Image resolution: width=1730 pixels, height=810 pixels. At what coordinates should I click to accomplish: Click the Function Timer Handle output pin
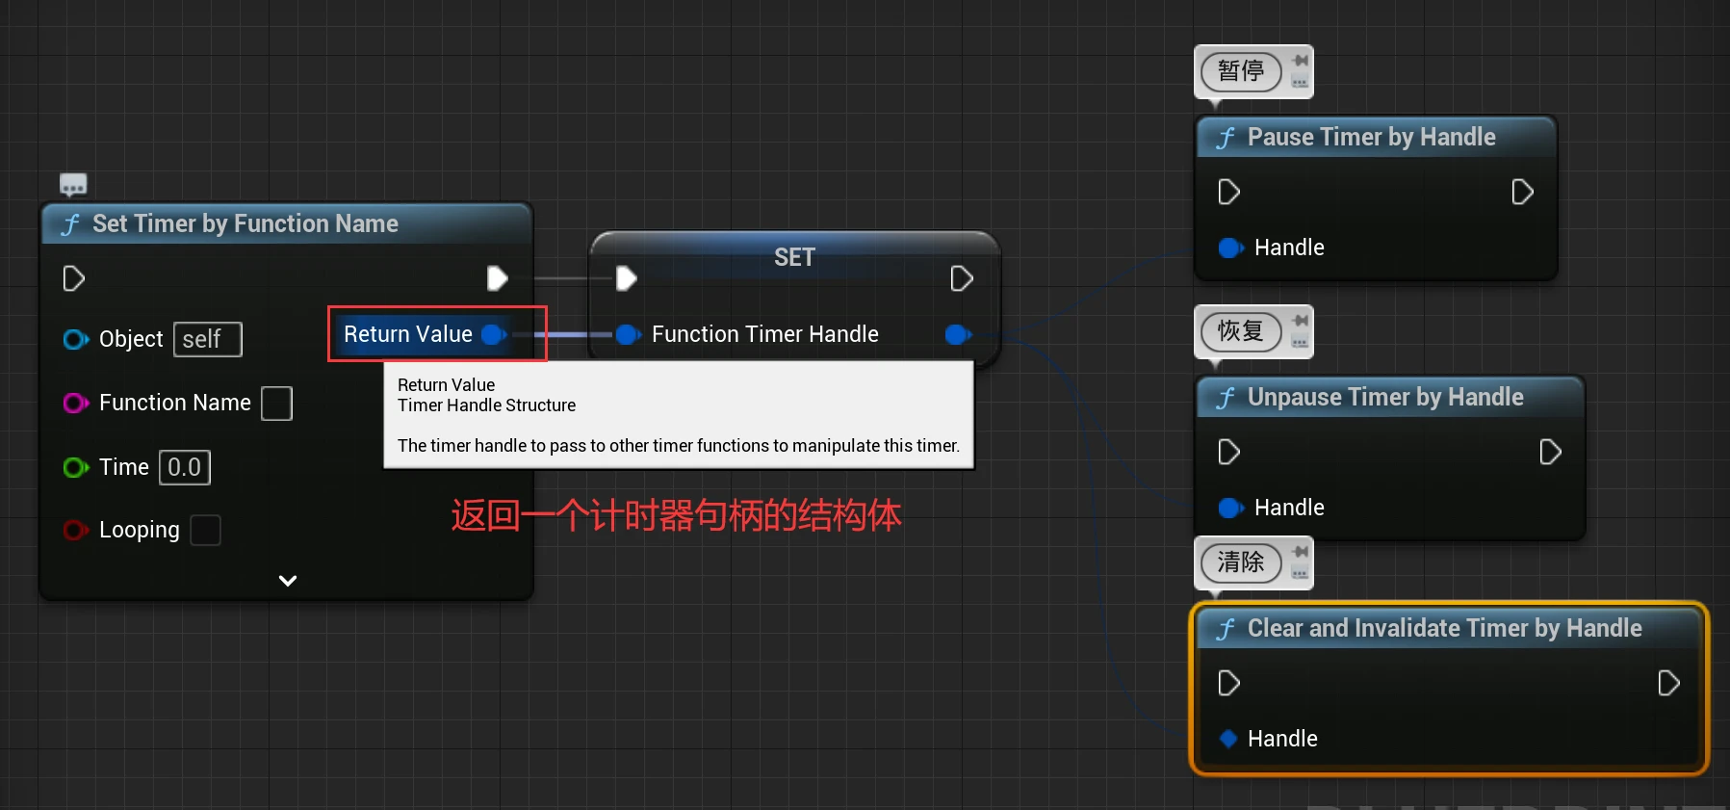[958, 334]
